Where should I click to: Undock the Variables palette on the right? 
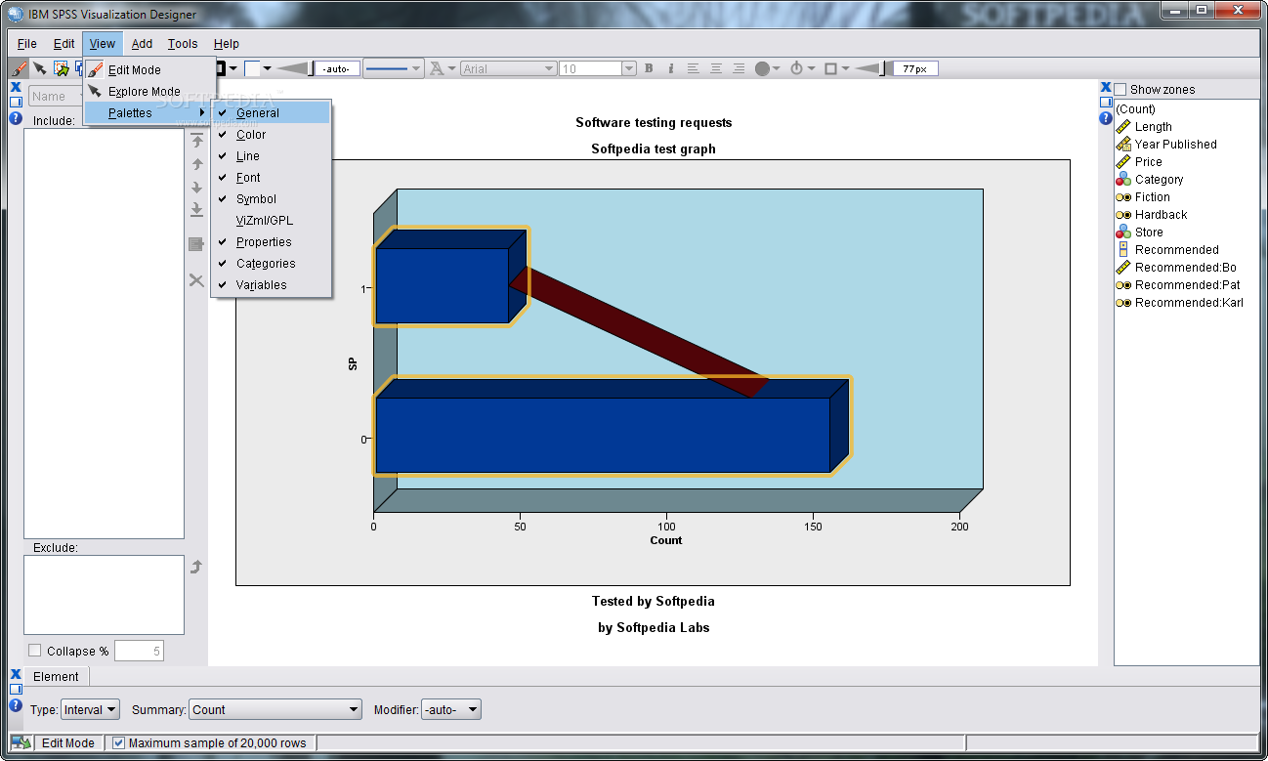point(1106,102)
